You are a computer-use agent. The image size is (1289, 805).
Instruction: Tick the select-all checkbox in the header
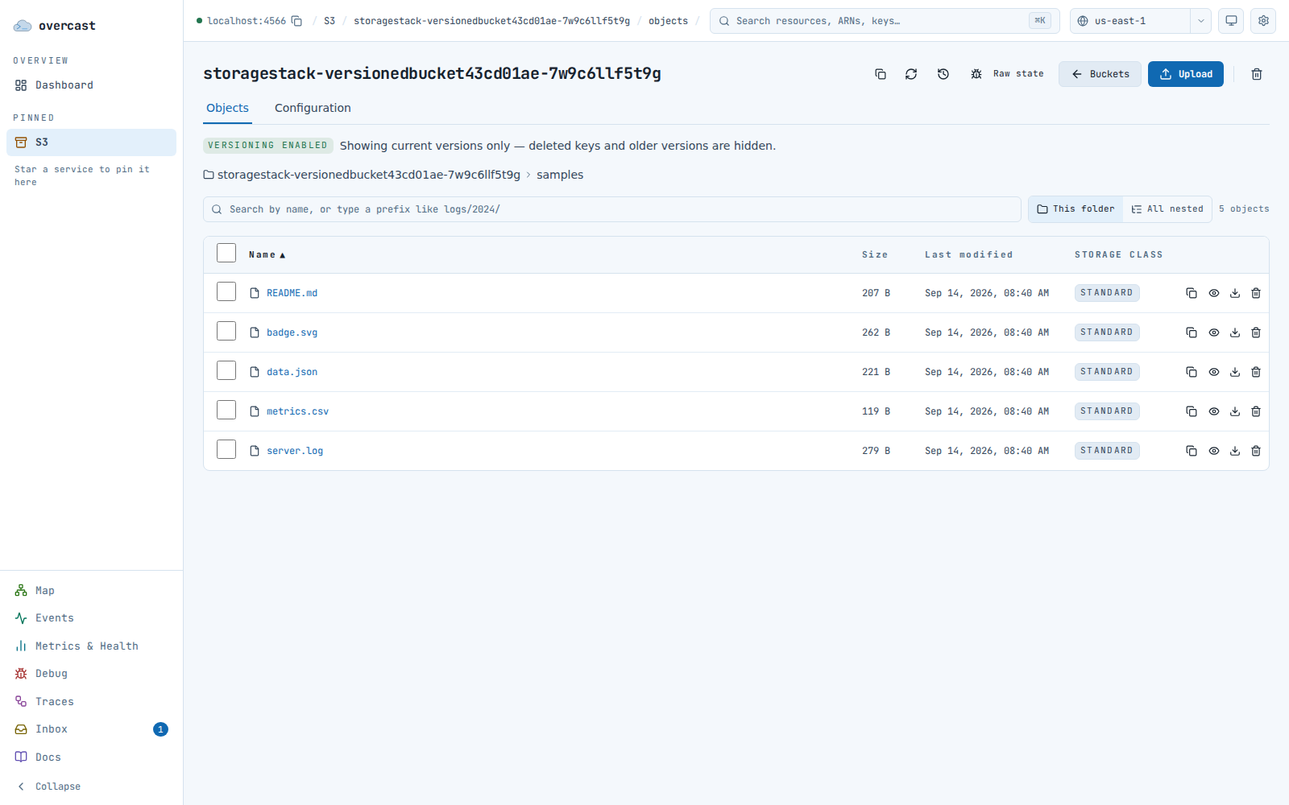[226, 253]
